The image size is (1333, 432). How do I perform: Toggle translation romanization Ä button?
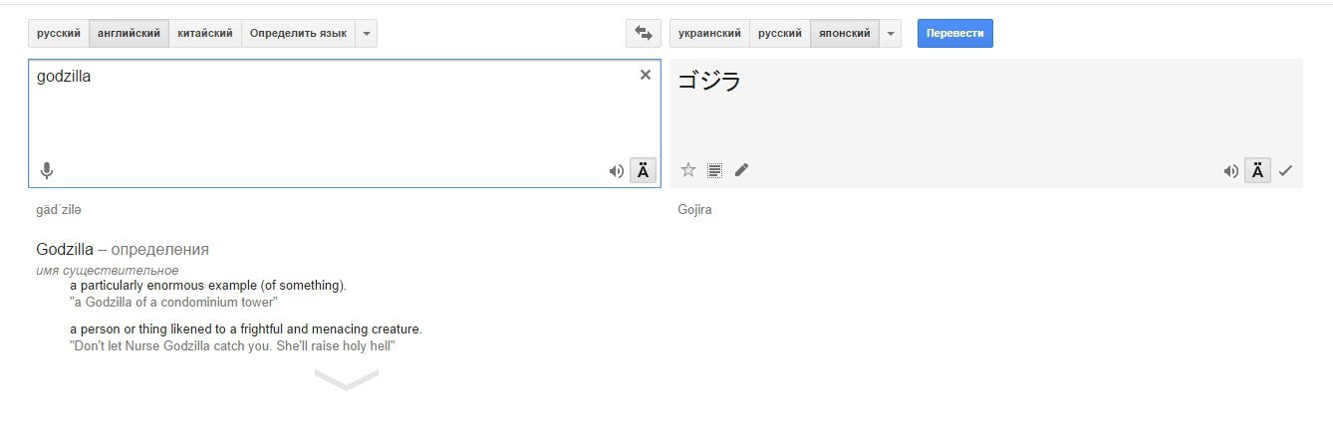[x=1257, y=171]
